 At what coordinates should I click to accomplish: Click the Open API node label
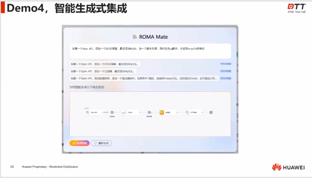94,112
